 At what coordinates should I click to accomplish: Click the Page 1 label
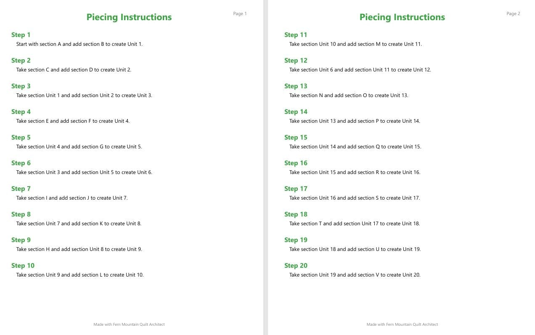pyautogui.click(x=240, y=14)
